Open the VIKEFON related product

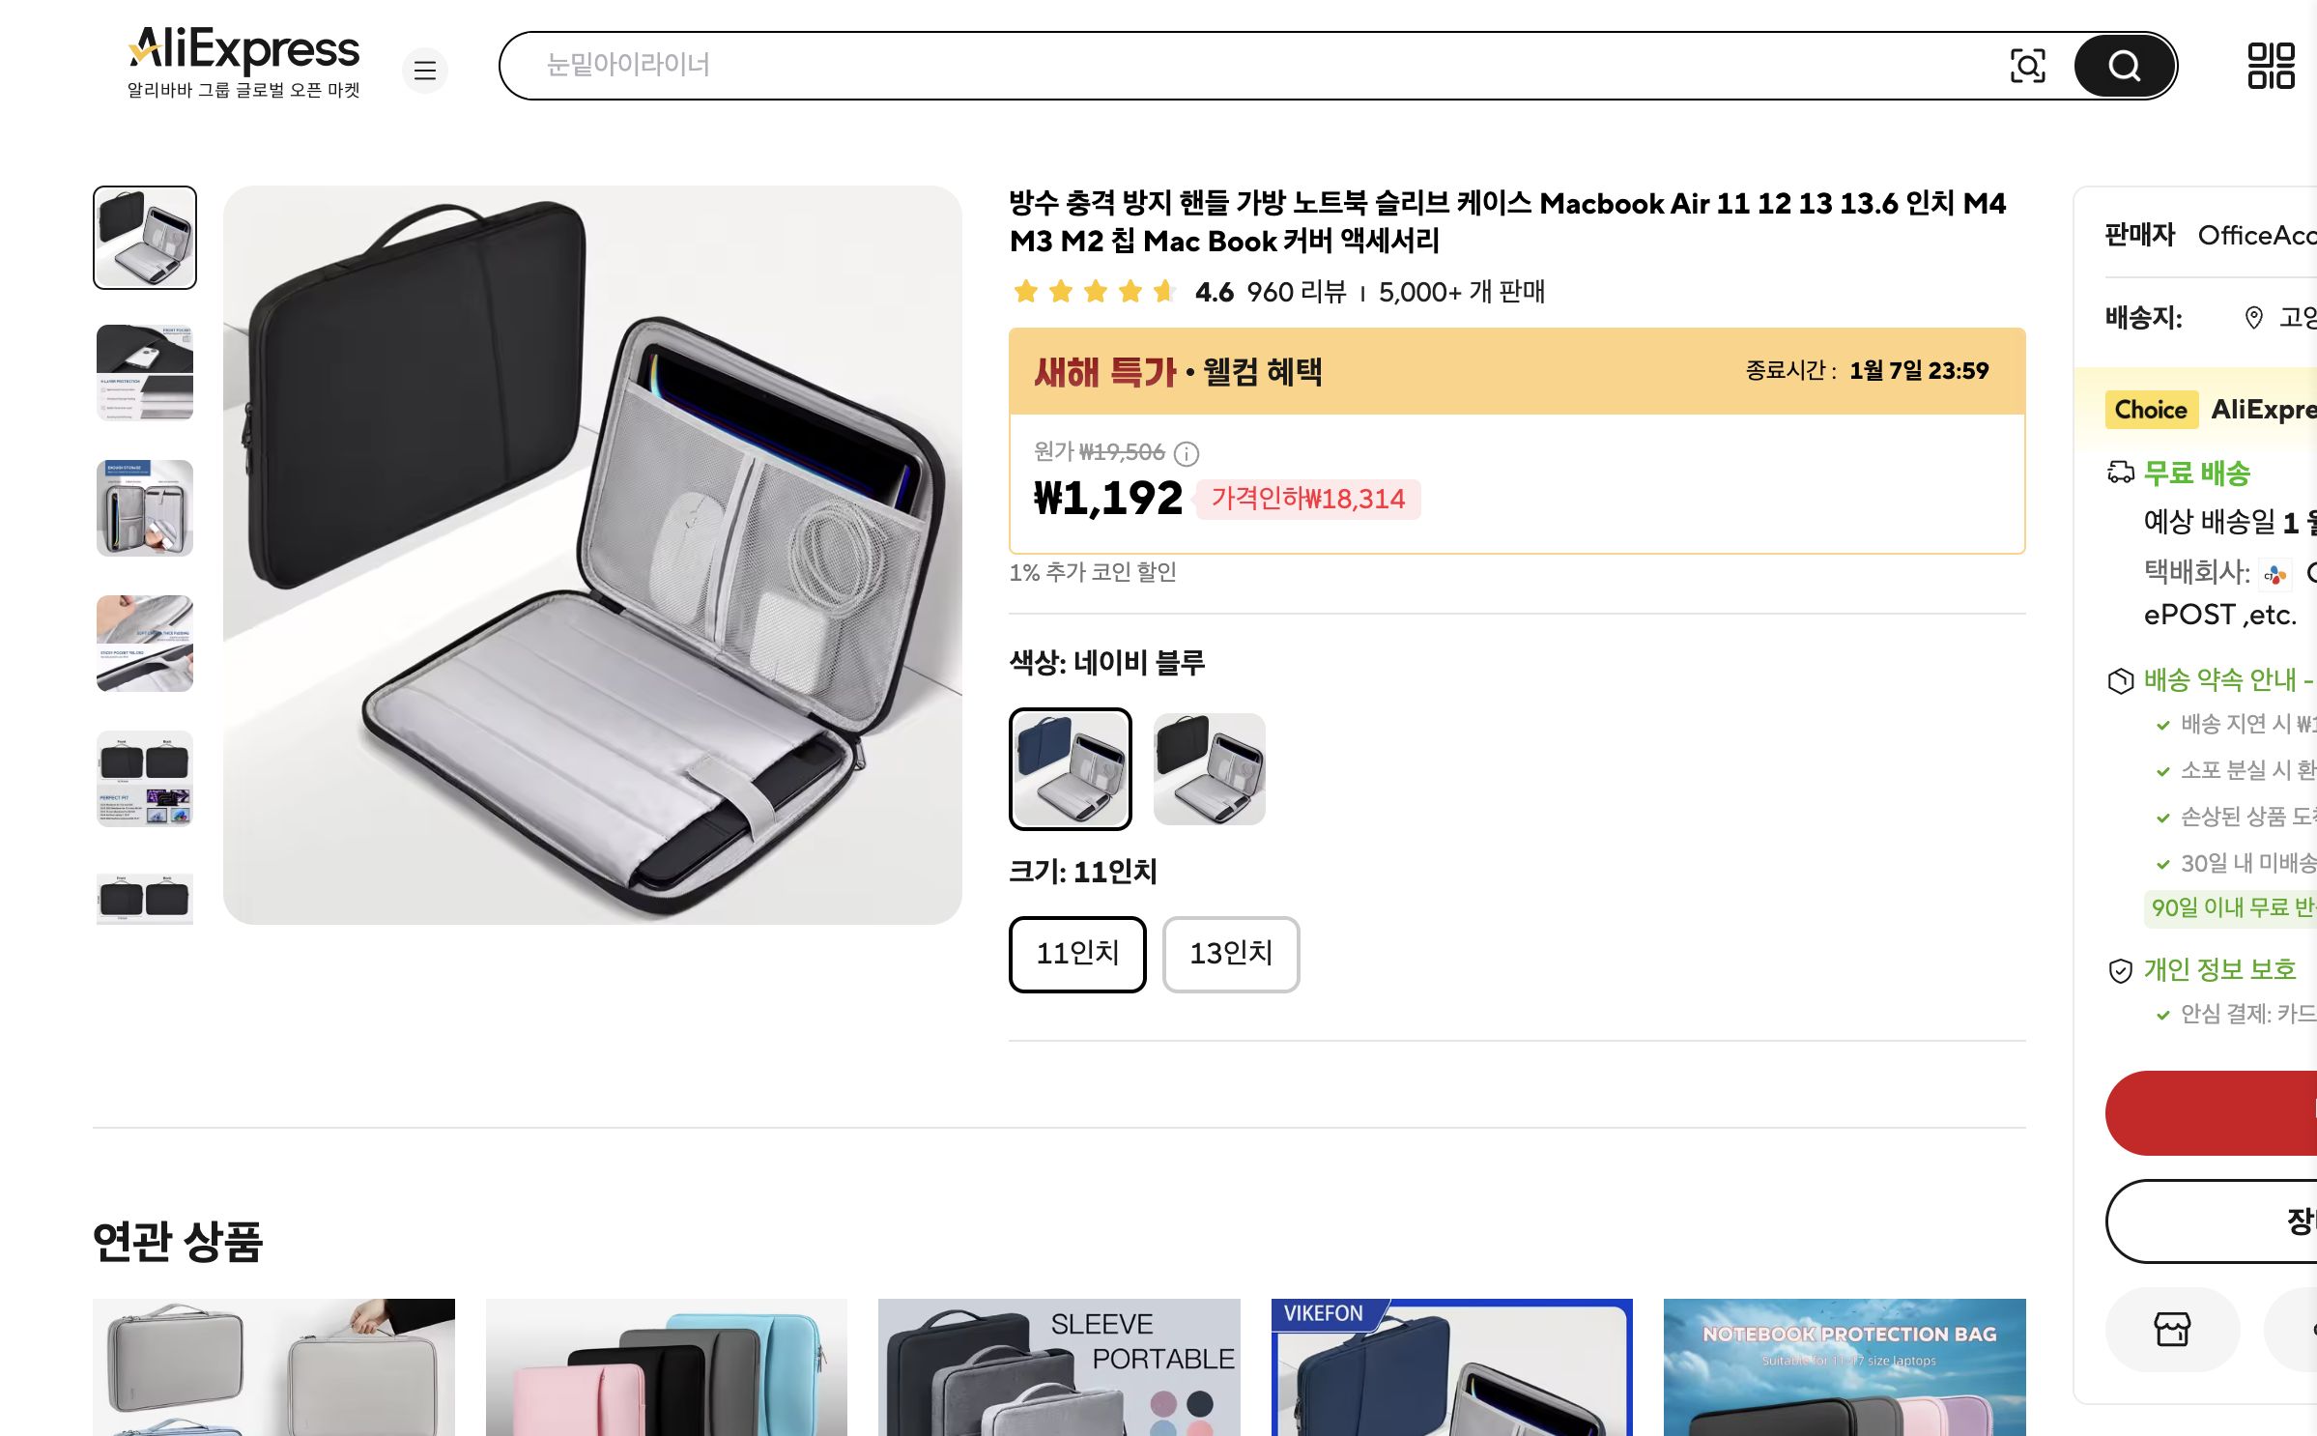(1451, 1366)
